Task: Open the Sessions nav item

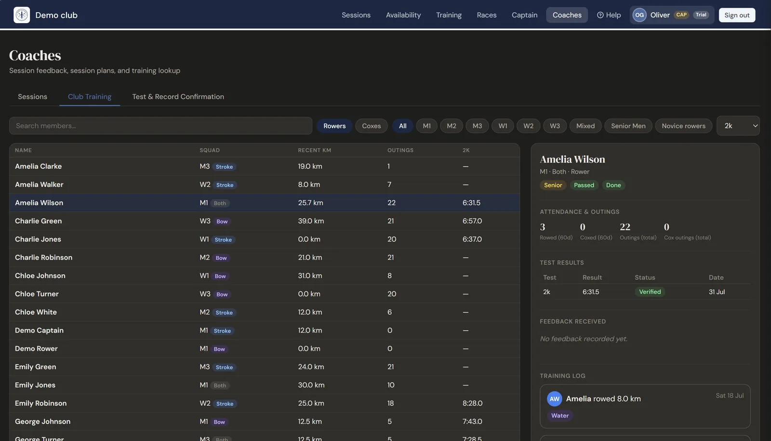Action: click(356, 15)
